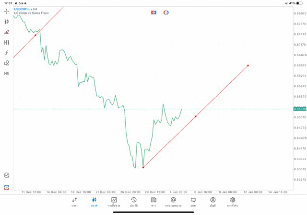Open the trade-from-chart bars icon
The height and width of the screenshot is (215, 307).
coord(7,32)
